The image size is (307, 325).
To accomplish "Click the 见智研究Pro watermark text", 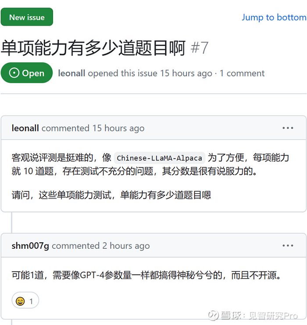I will [x=273, y=315].
